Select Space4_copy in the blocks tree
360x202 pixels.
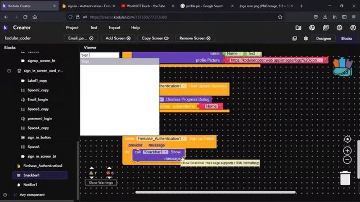(38, 128)
